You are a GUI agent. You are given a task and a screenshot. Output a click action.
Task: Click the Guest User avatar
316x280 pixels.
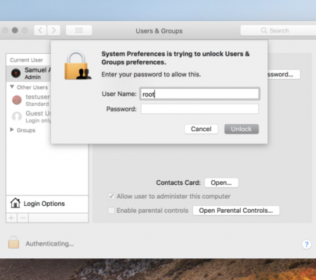[x=17, y=116]
